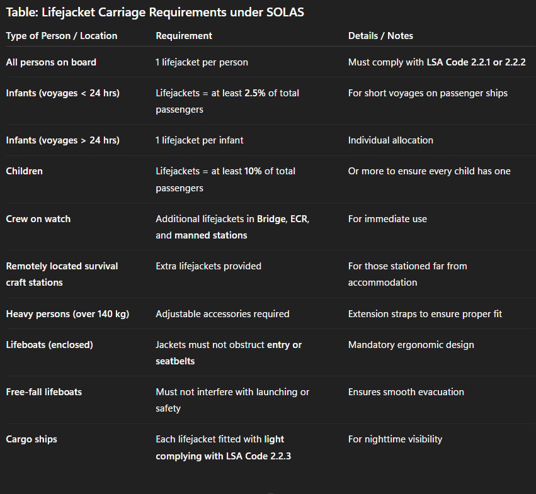Select the "All persons on board" row label
Screen dimensions: 536x494
(x=51, y=62)
